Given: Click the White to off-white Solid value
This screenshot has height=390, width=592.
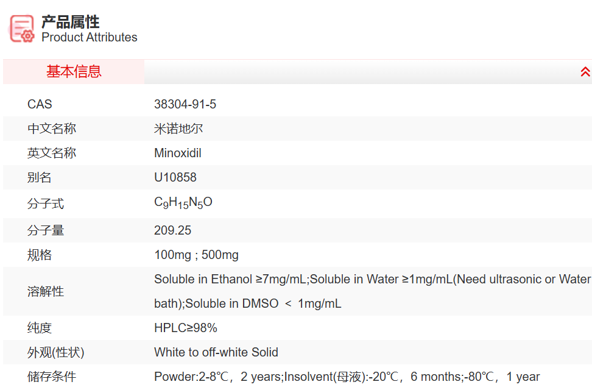Looking at the screenshot, I should tap(216, 352).
